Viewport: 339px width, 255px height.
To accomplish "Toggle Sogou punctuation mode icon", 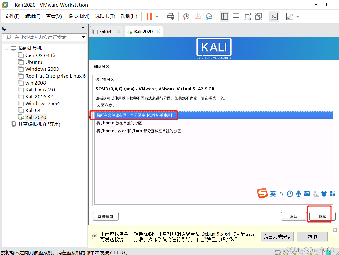I will [282, 194].
